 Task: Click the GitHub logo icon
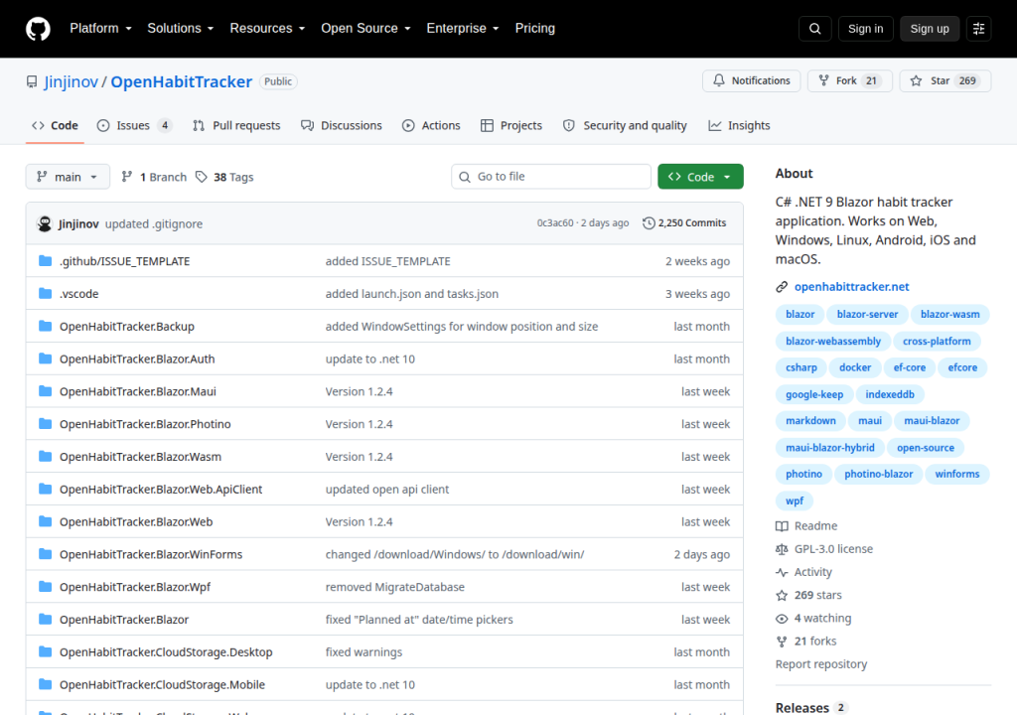[x=38, y=29]
